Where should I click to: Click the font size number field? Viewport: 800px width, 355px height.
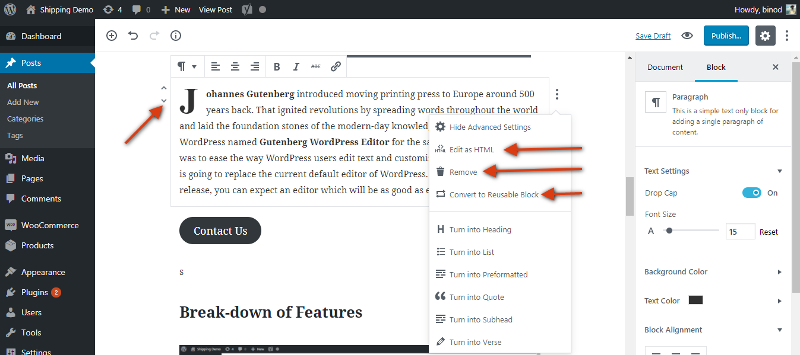(740, 232)
